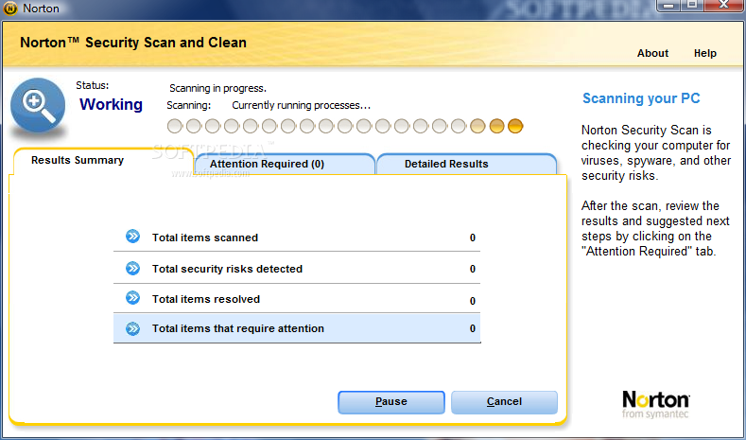
Task: Click the 'Scanning in progress.' text
Action: [217, 89]
